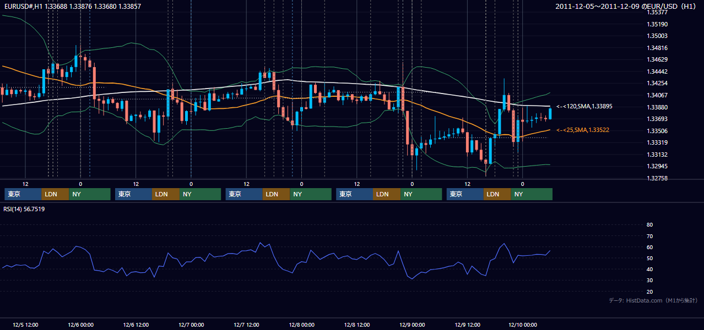The width and height of the screenshot is (704, 330).
Task: Select the 12/6 12:00 time axis label
Action: (136, 324)
